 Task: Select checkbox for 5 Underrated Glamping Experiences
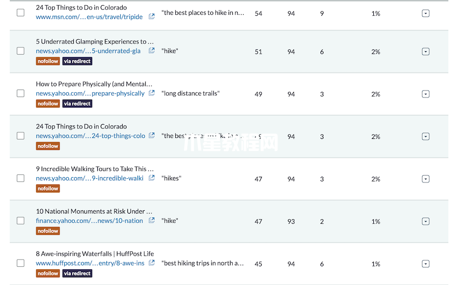pos(21,51)
